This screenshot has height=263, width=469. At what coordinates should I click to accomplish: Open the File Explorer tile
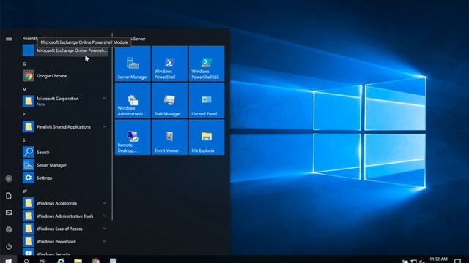(x=207, y=137)
